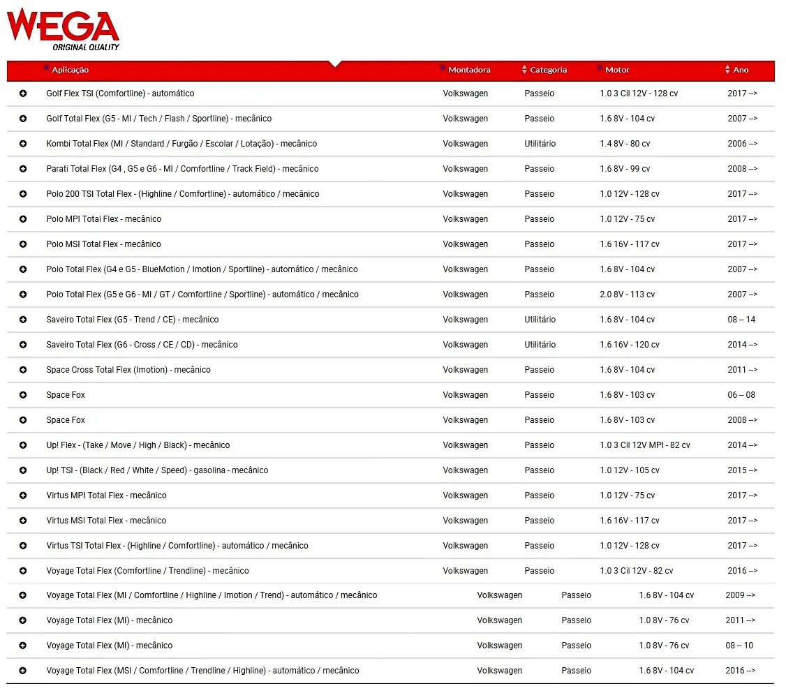Expand Voyage Total Flex MI 08 -- 10 row
This screenshot has width=786, height=693.
pos(23,646)
